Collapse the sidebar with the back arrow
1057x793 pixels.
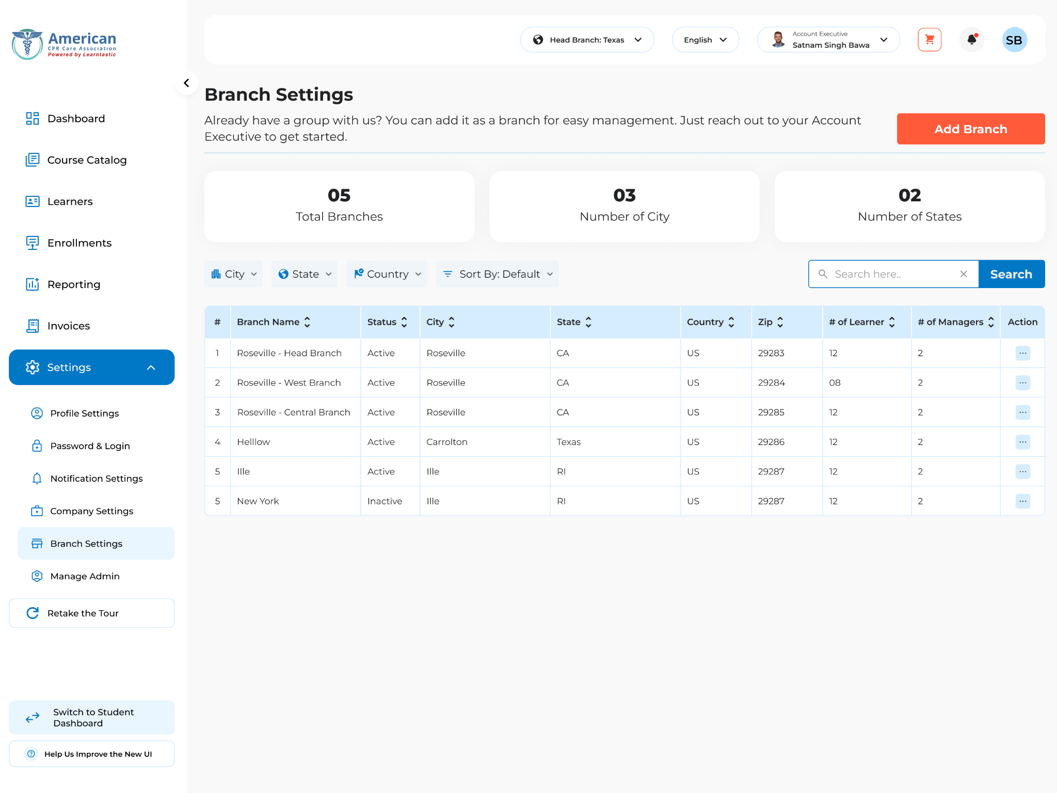(x=186, y=83)
